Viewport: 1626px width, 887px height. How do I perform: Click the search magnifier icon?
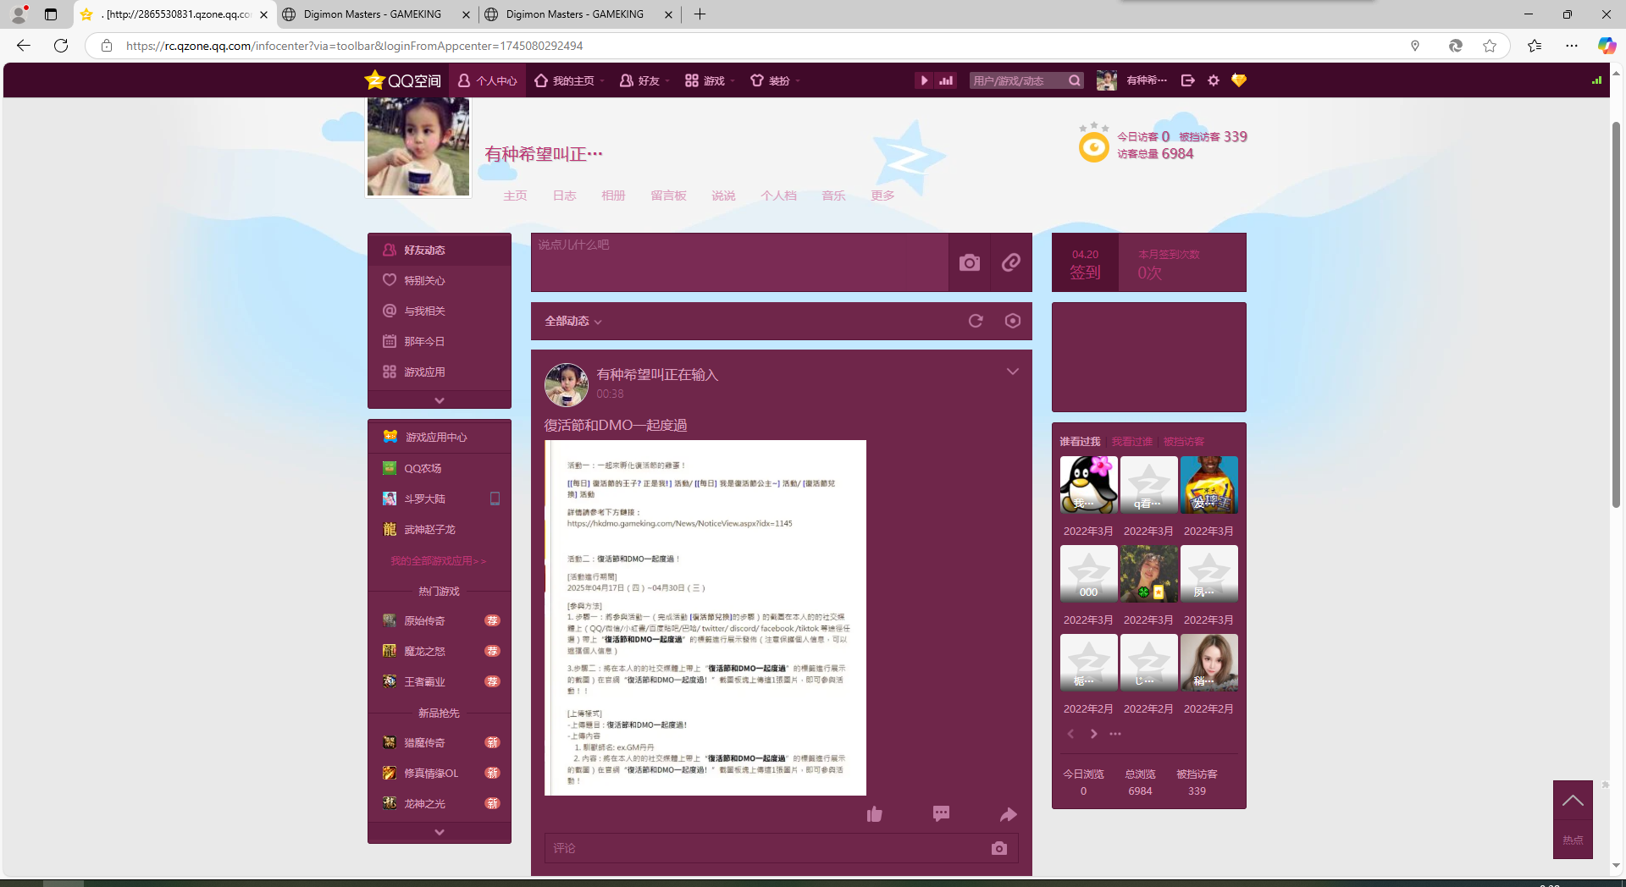coord(1075,80)
